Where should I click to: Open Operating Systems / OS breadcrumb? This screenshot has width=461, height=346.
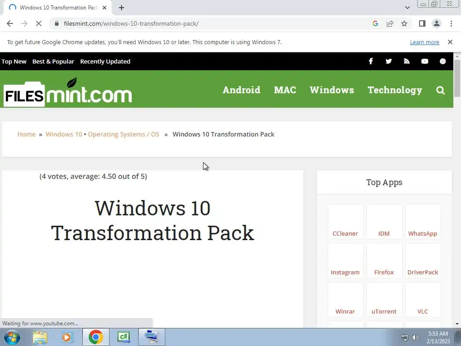coord(123,134)
